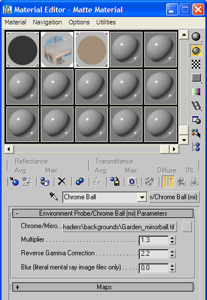Click the Multiplier value field

pyautogui.click(x=154, y=240)
